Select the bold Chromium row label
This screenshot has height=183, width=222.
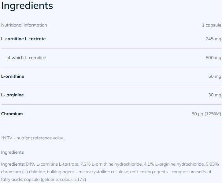[x=12, y=114]
